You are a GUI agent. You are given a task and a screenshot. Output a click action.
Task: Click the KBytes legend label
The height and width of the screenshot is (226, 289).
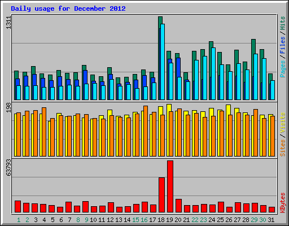coord(283,203)
